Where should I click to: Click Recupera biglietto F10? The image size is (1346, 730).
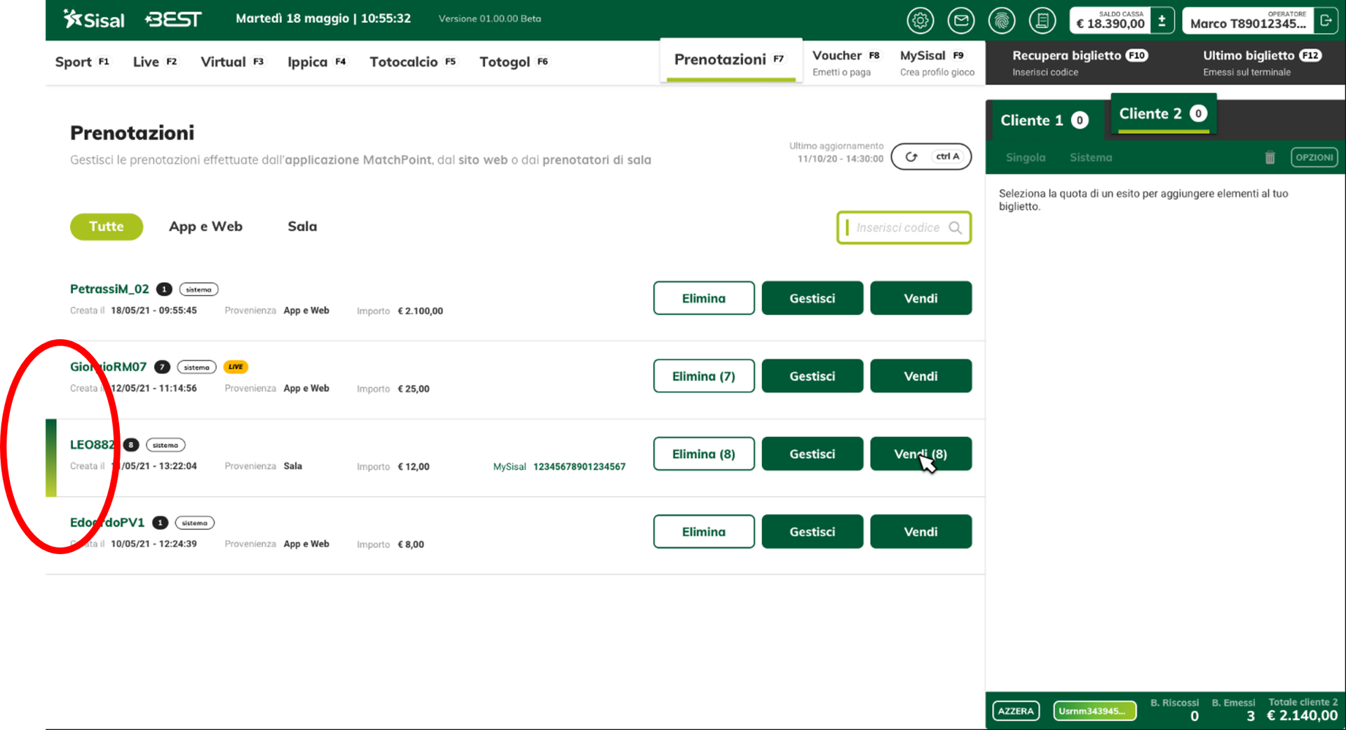tap(1080, 62)
